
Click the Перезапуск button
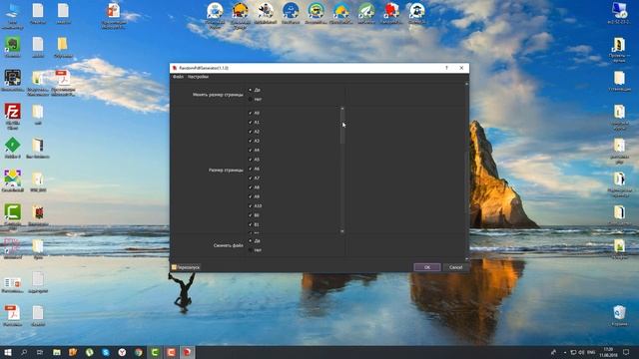click(186, 267)
